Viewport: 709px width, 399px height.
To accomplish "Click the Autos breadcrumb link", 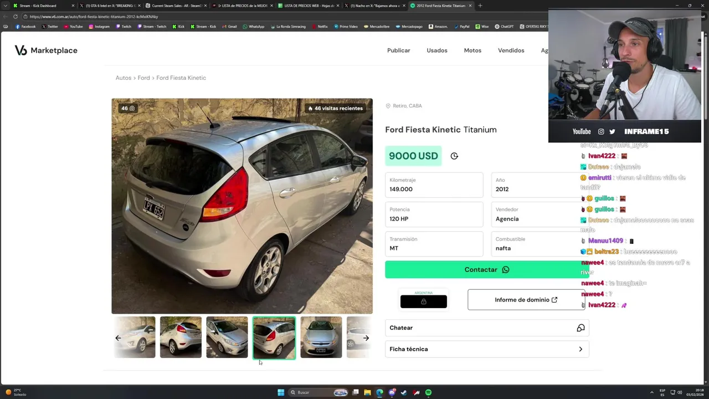I will 123,78.
